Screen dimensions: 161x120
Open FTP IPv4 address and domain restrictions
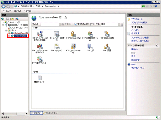coord(40,36)
